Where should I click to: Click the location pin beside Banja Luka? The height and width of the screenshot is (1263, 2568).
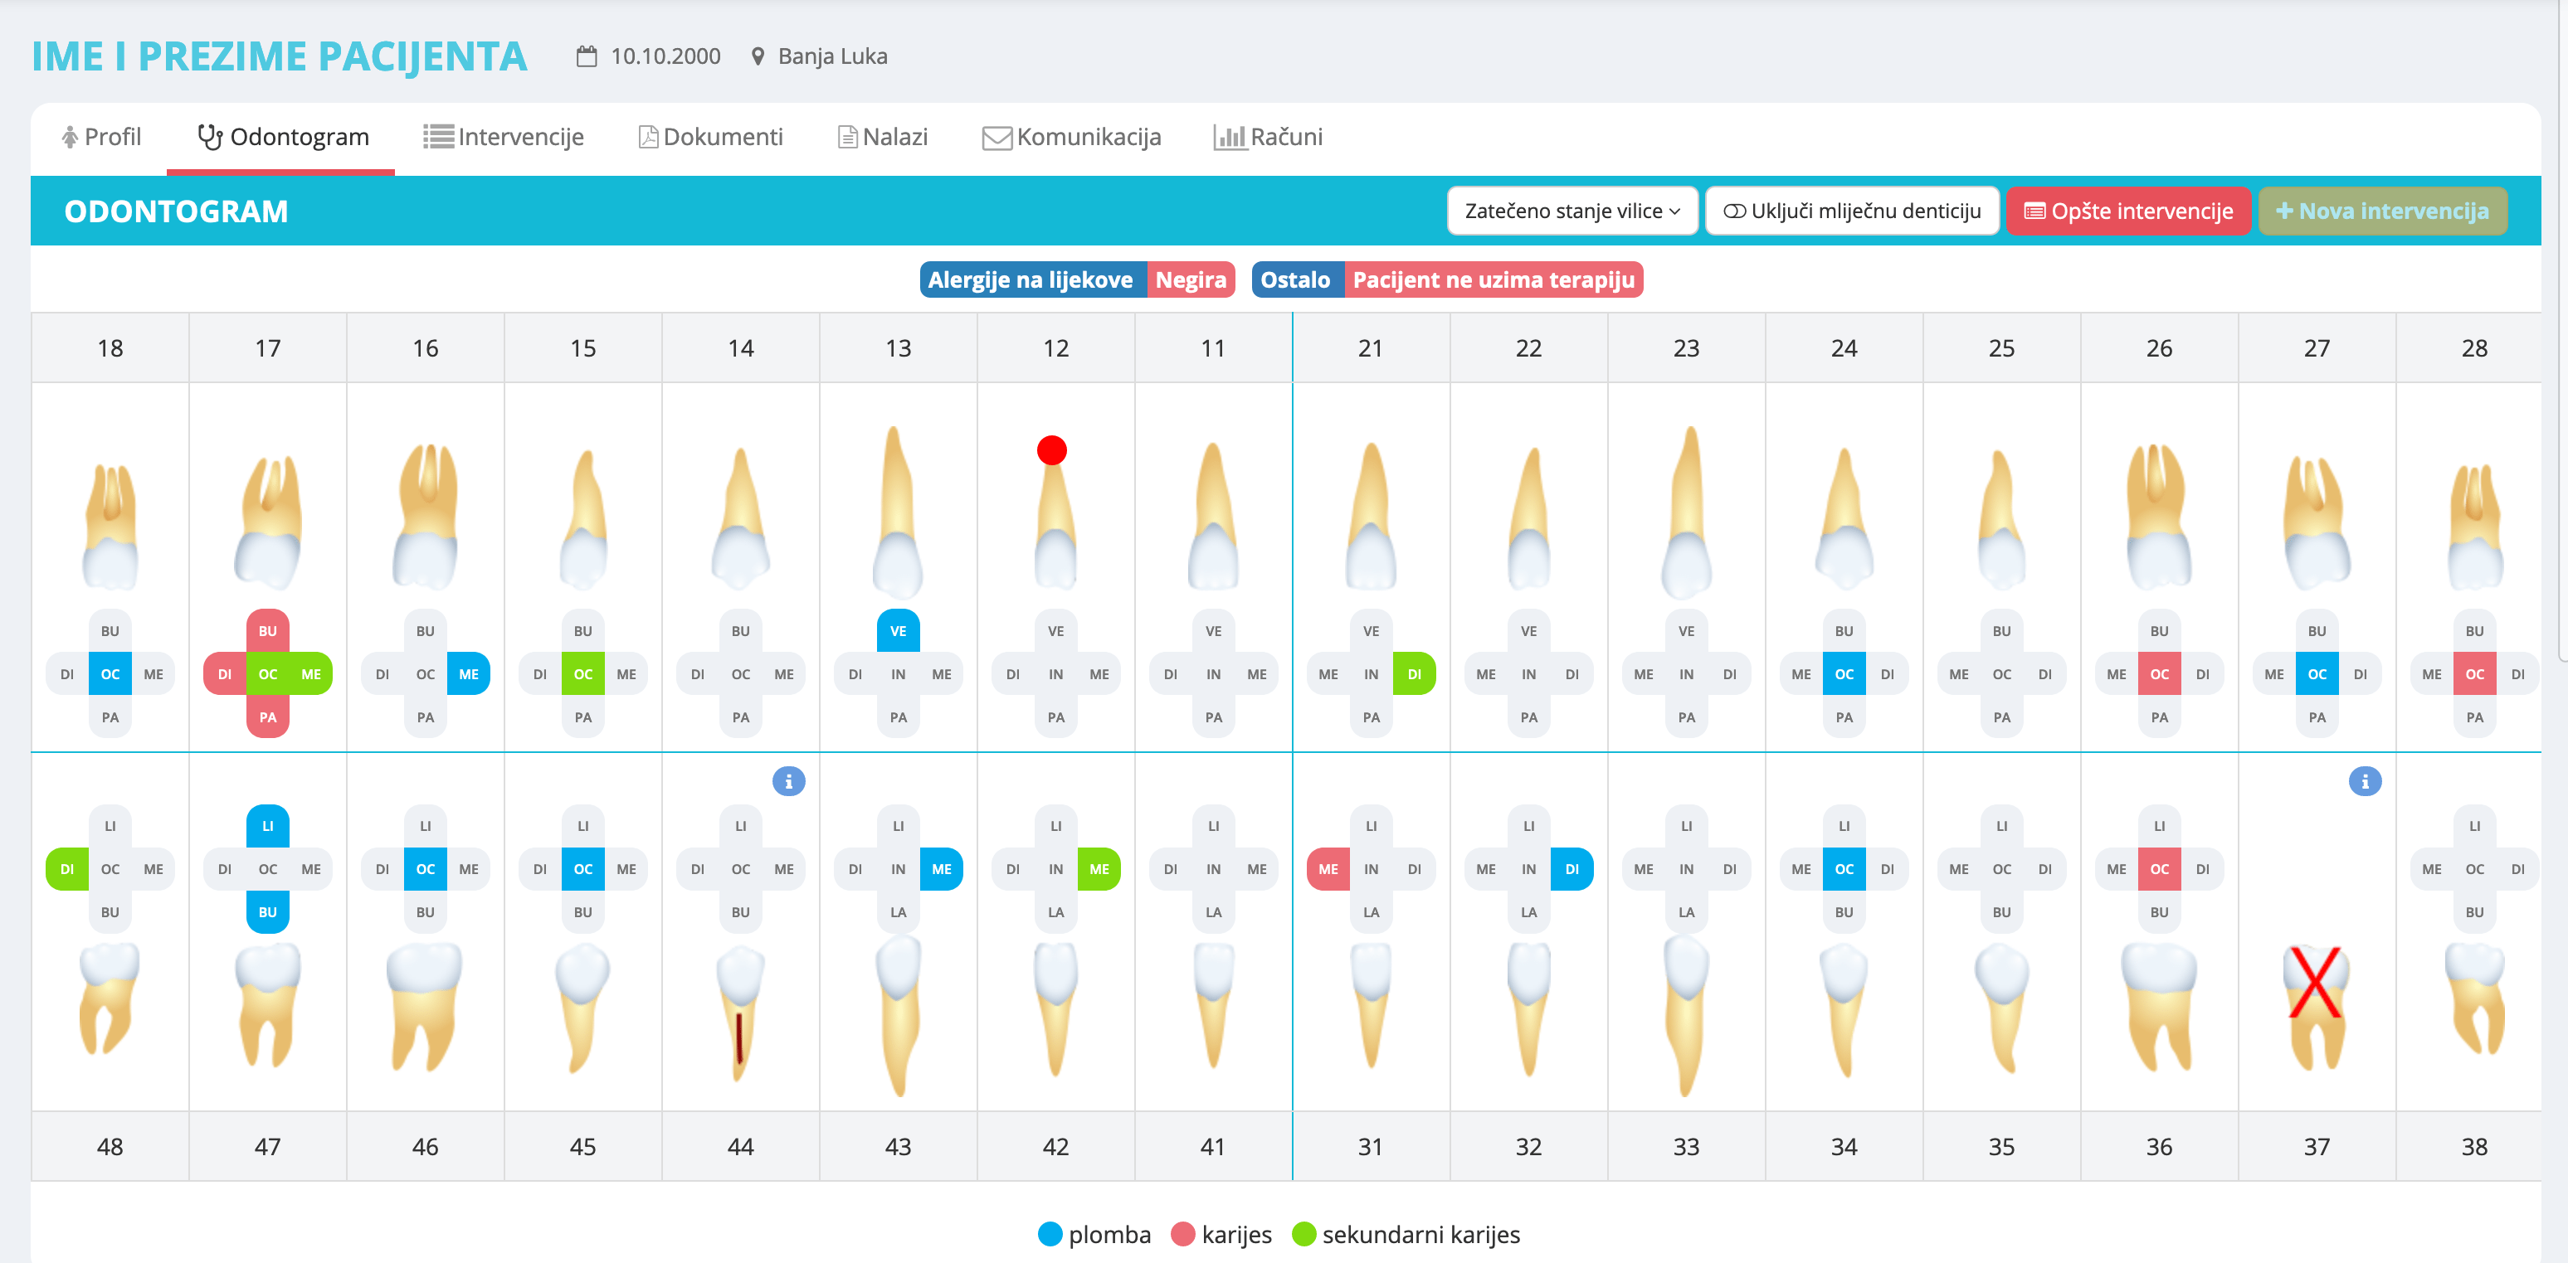pyautogui.click(x=758, y=56)
